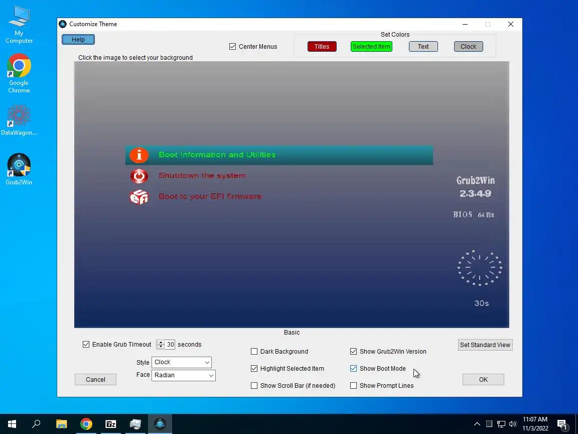Screen dimensions: 578x434
Task: Open the Google Chrome desktop shortcut
Action: point(19,73)
